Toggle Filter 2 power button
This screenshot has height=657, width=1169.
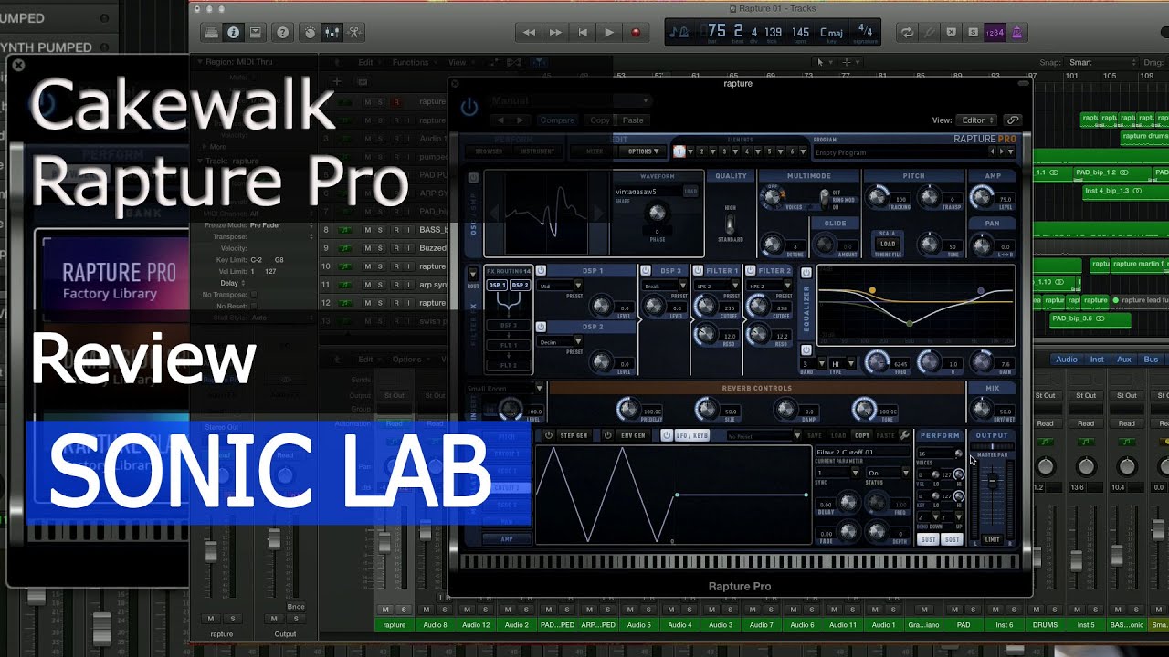(750, 271)
